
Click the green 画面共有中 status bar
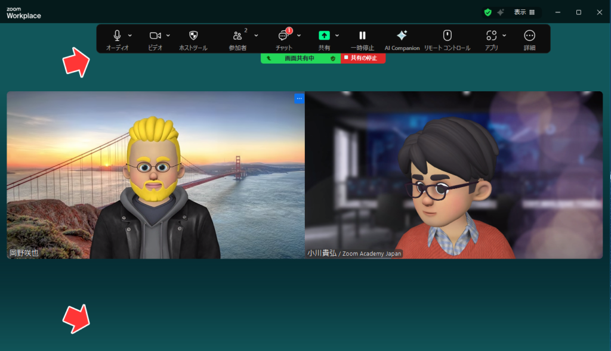tap(300, 58)
